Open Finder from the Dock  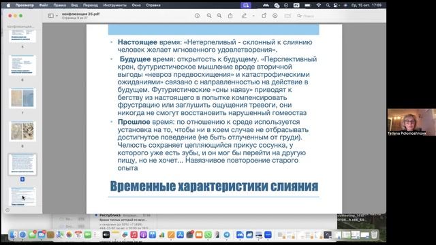pos(13,235)
